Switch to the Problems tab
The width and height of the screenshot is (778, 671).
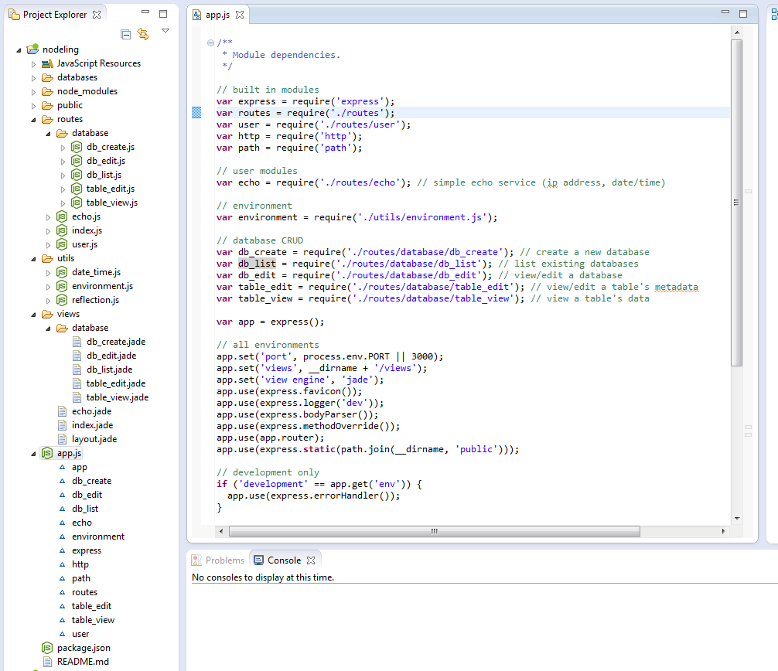click(x=218, y=560)
